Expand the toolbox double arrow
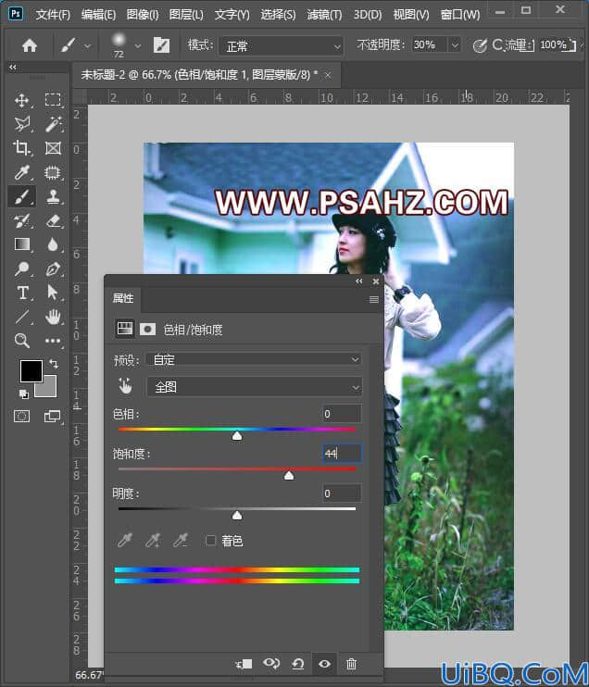The height and width of the screenshot is (687, 589). coord(13,67)
